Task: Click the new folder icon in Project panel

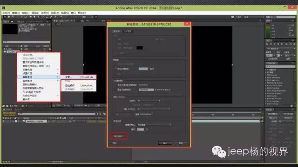Action: pyautogui.click(x=7, y=106)
